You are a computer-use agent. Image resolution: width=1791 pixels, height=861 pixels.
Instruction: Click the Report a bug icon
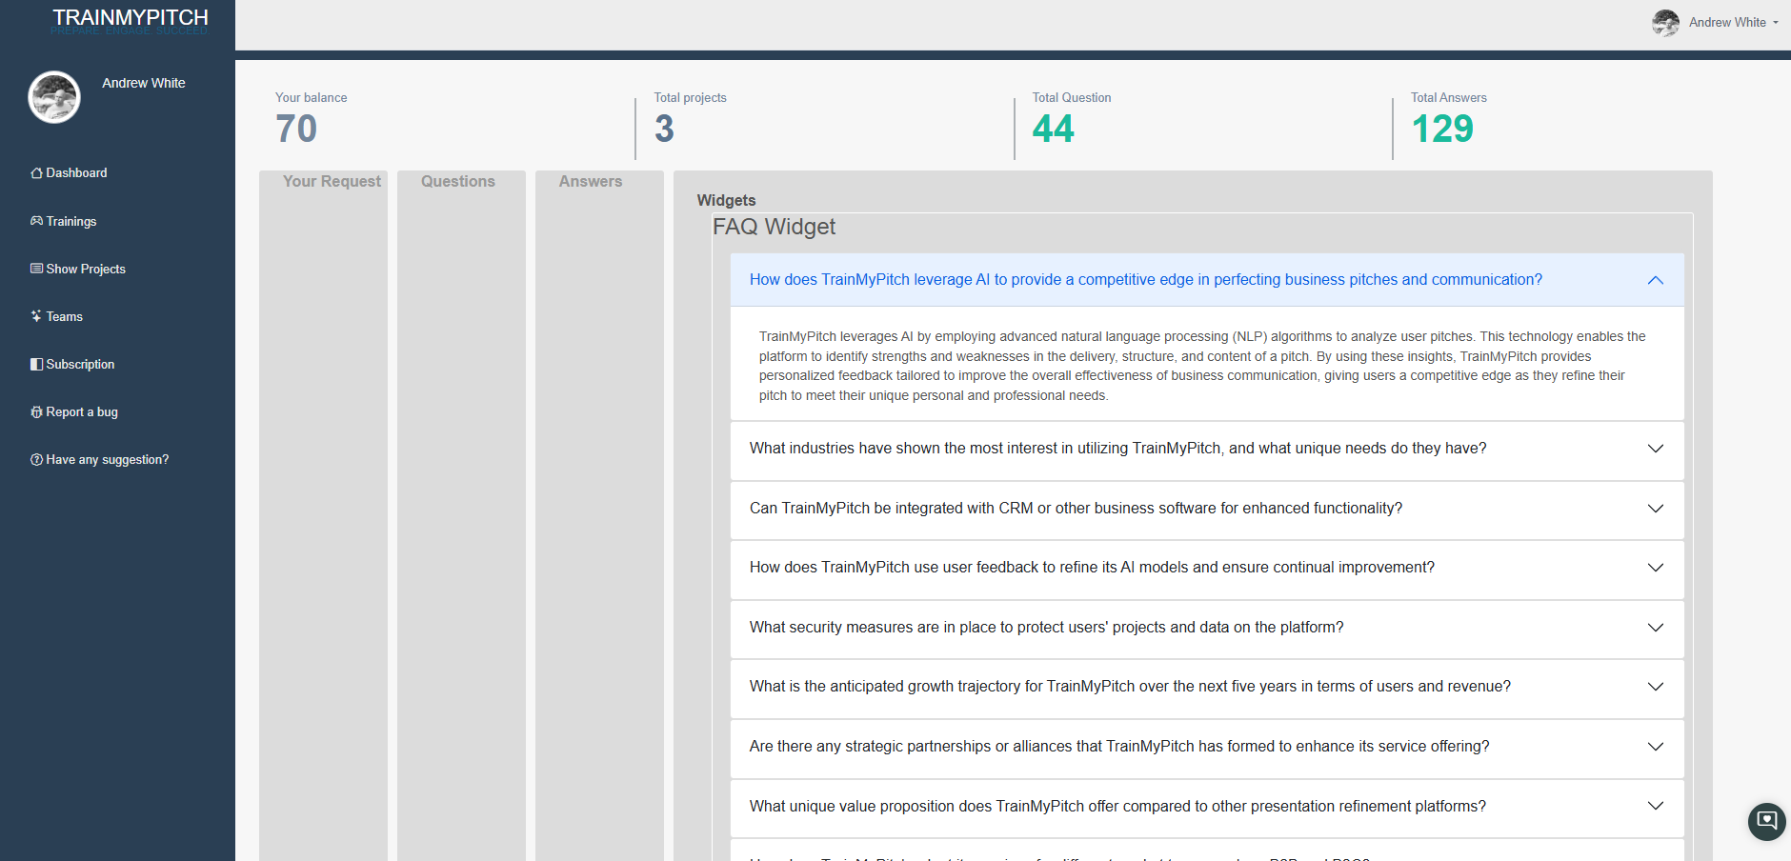tap(36, 411)
